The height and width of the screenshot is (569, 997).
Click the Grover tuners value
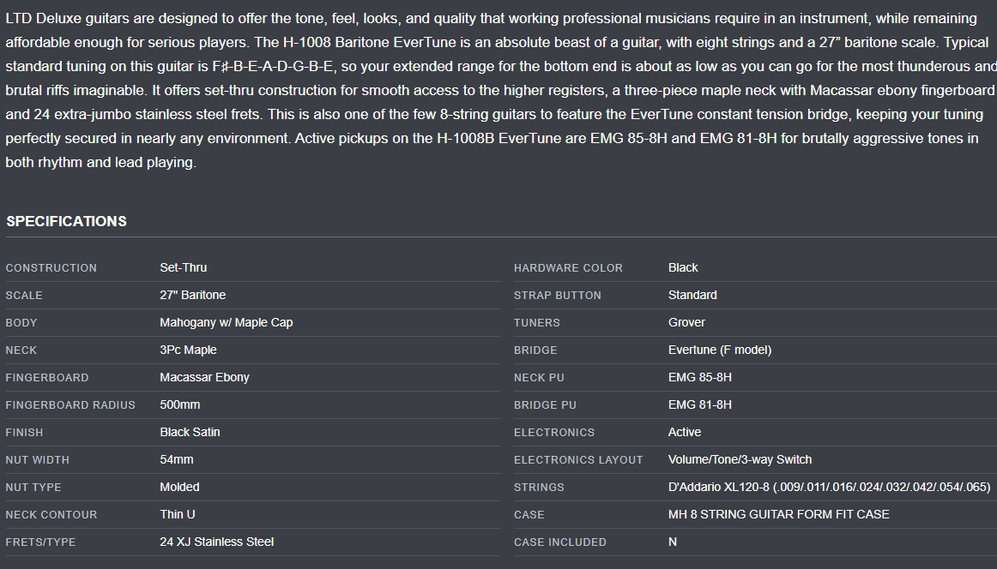point(686,322)
